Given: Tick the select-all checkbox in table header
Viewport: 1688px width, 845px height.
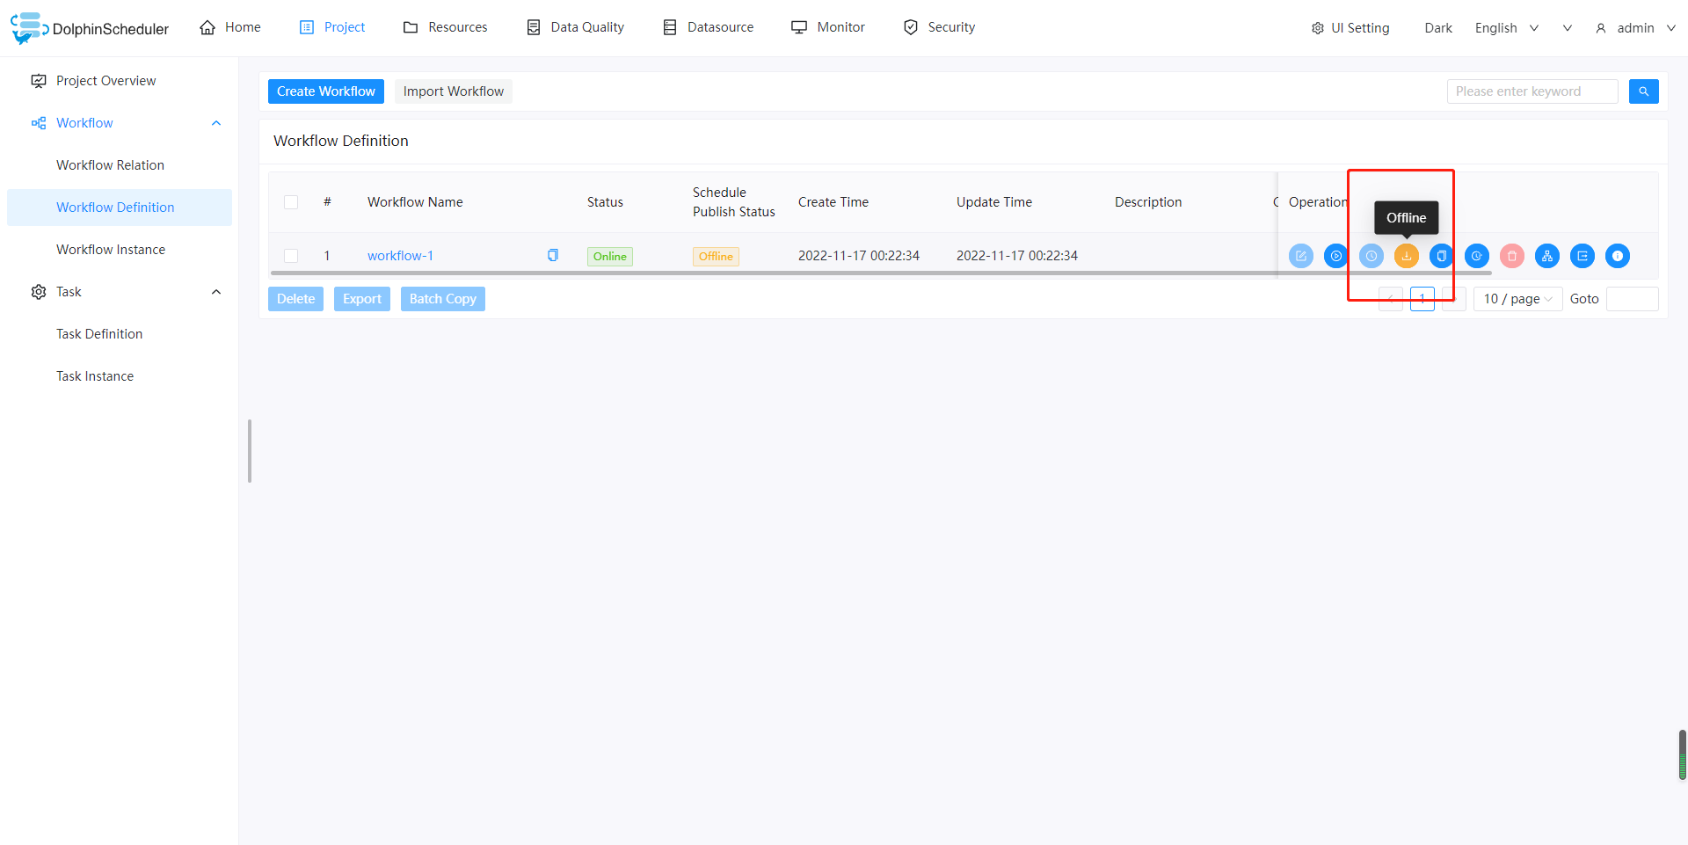Looking at the screenshot, I should (291, 202).
